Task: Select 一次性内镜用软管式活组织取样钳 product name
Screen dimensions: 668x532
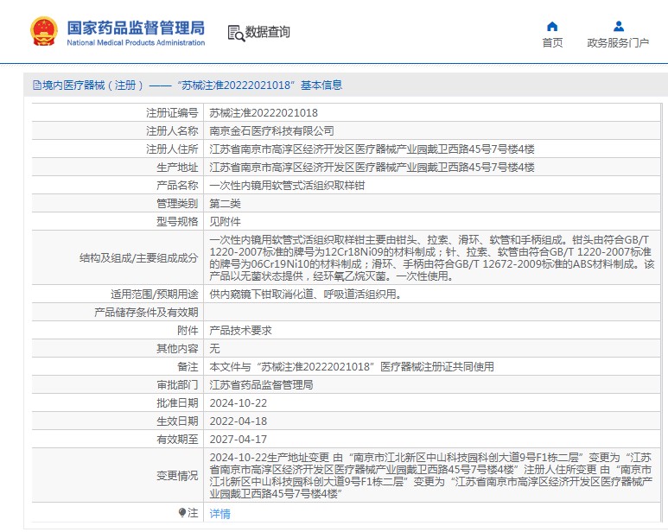Action: pyautogui.click(x=287, y=186)
